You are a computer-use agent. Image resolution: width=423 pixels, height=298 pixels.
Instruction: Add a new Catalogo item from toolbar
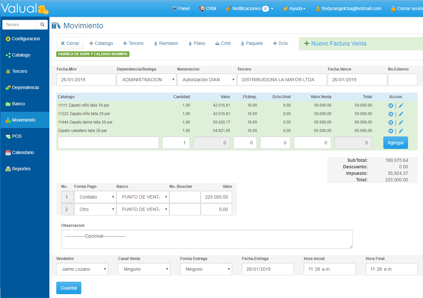[101, 43]
